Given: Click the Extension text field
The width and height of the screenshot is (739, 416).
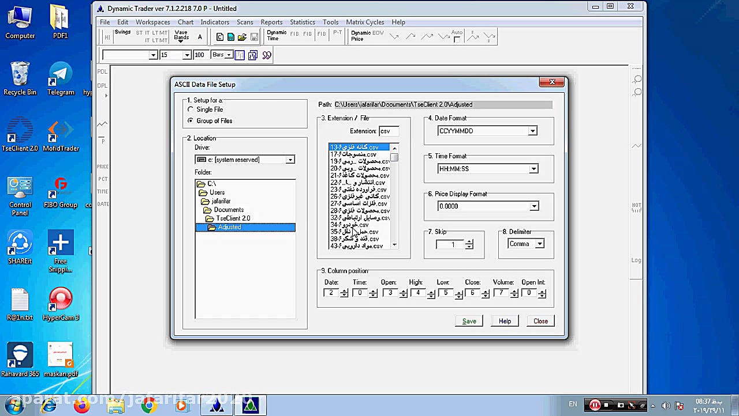Looking at the screenshot, I should (389, 131).
